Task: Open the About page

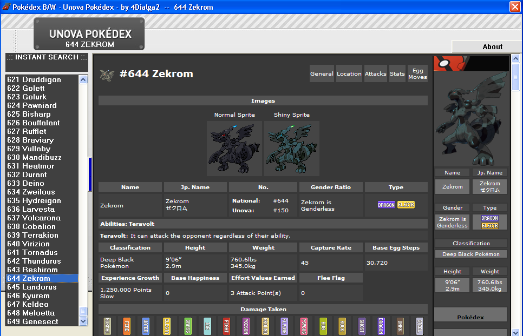Action: pos(492,46)
